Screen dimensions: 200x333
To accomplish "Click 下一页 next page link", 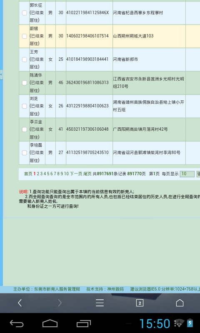I will [x=76, y=174].
